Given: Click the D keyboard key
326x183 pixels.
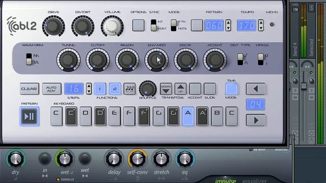Looking at the screenshot, I should 86,116.
